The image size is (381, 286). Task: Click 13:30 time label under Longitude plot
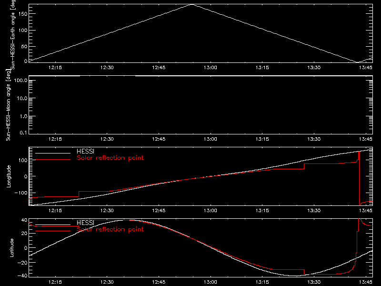[x=314, y=210]
